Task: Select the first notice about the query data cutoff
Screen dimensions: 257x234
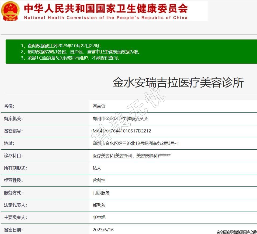Action: point(61,46)
